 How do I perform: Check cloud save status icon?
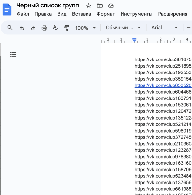tap(111, 6)
